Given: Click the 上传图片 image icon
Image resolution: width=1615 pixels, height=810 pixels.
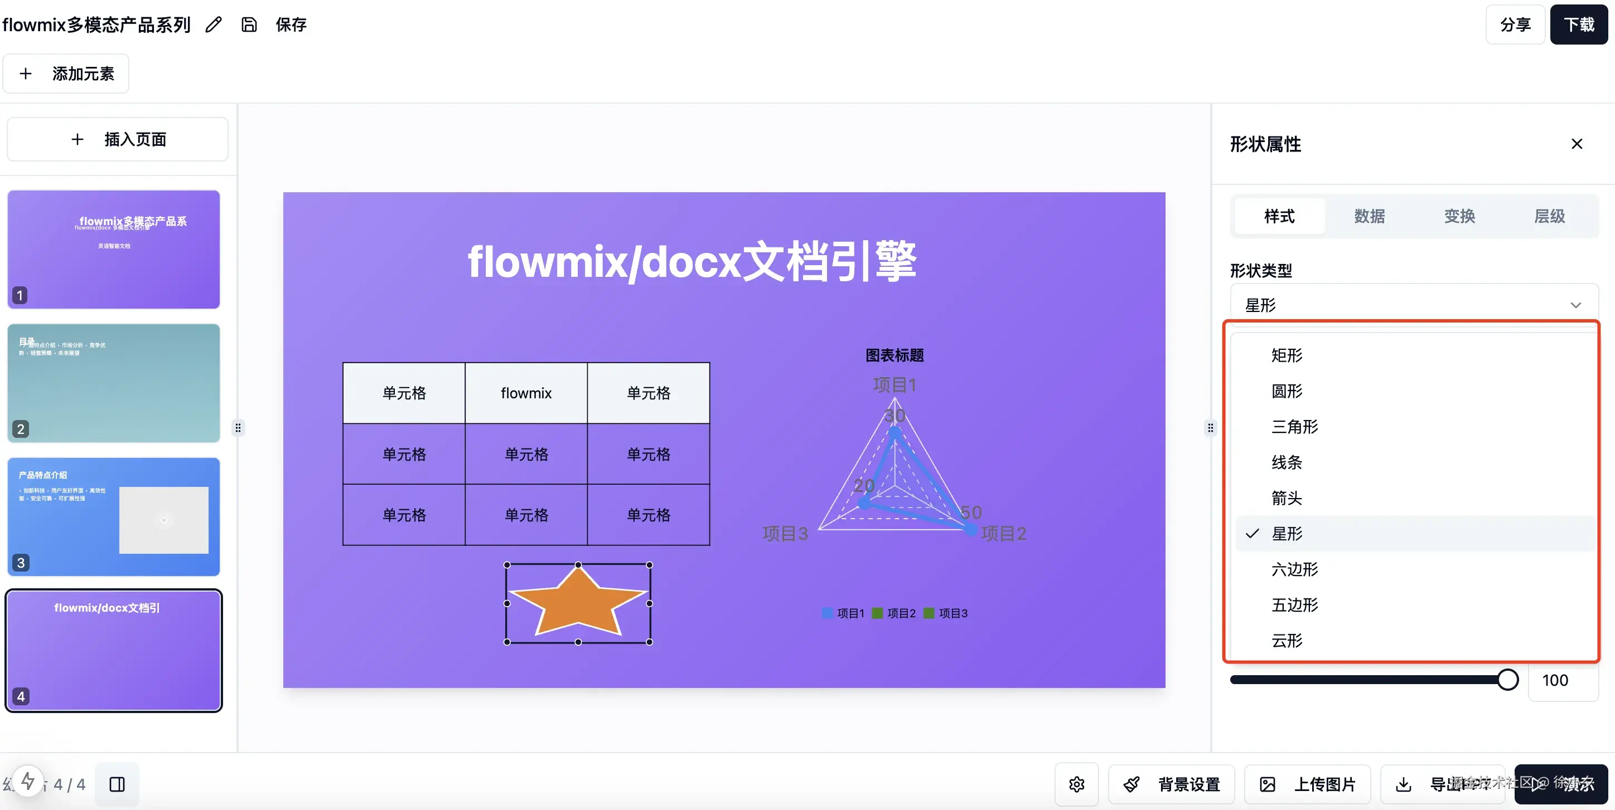Looking at the screenshot, I should coord(1268,784).
